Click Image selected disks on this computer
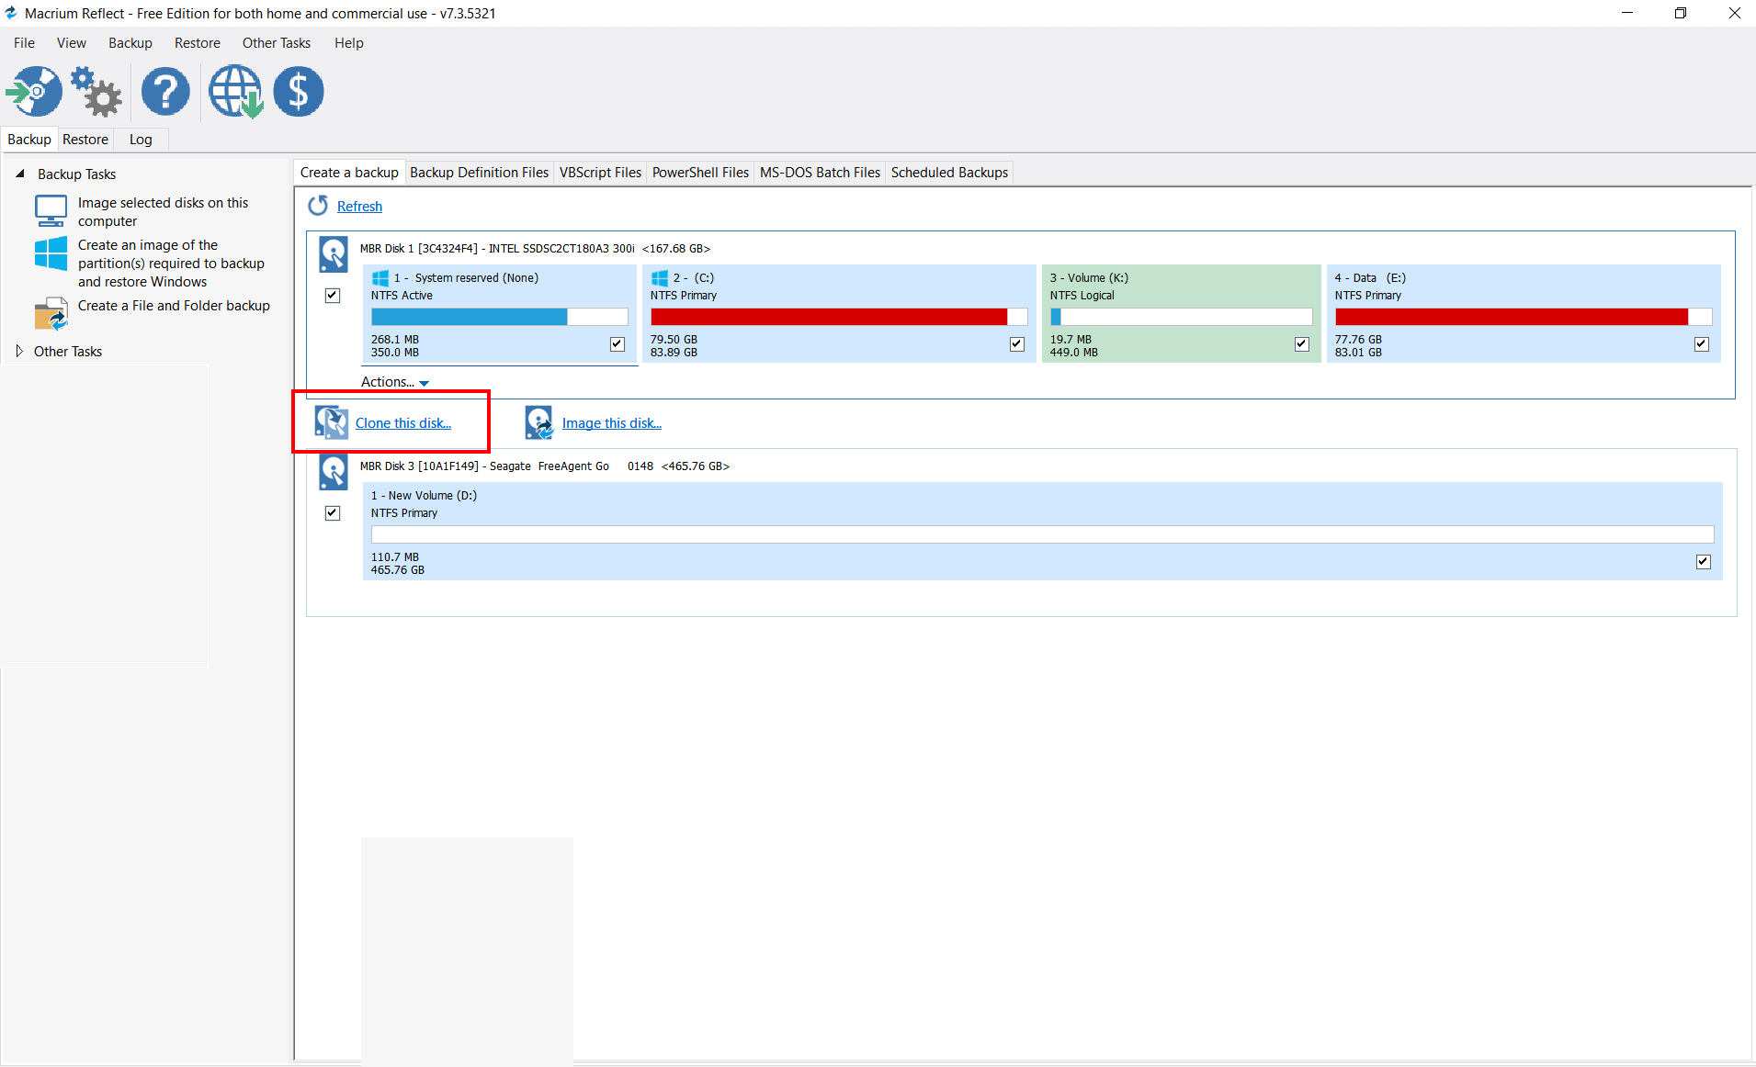This screenshot has height=1067, width=1756. pyautogui.click(x=164, y=212)
